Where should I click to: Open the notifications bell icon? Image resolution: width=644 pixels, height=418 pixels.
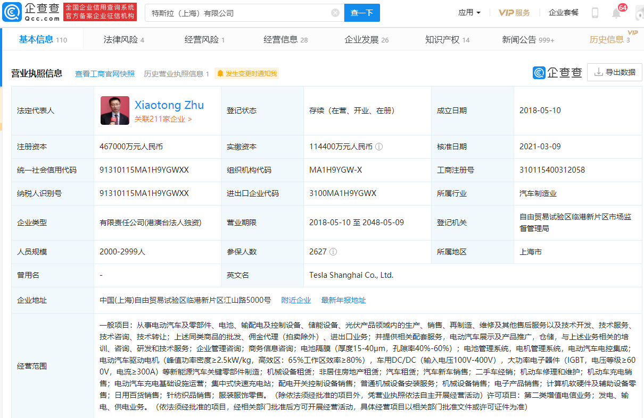pyautogui.click(x=616, y=13)
